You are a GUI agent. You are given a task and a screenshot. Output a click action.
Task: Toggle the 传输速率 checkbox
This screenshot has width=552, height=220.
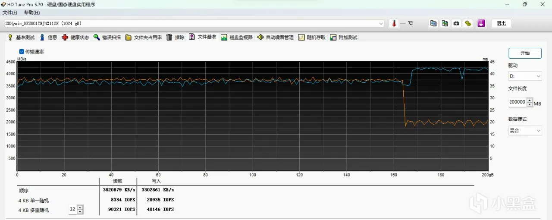22,51
